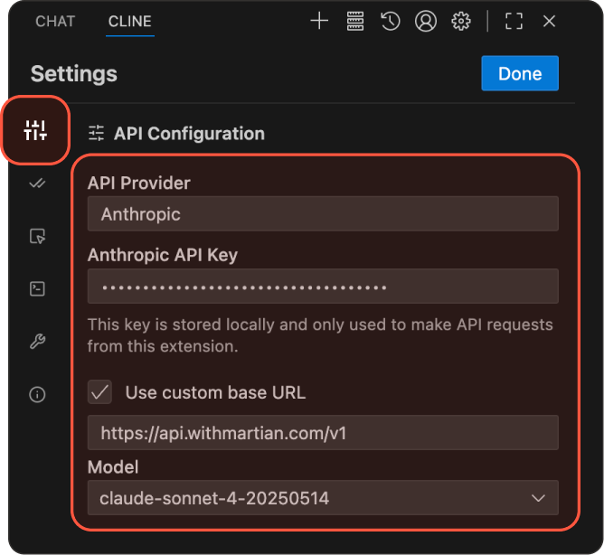Open Terminal settings in sidebar
This screenshot has width=604, height=555.
click(x=37, y=289)
